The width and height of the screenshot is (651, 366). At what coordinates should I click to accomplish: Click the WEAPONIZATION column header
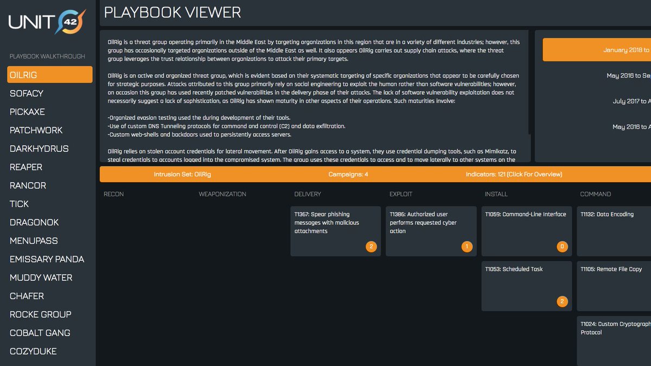222,194
